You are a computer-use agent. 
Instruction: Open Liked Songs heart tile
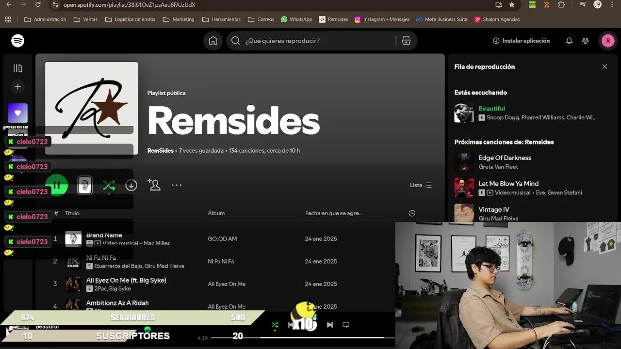tap(18, 113)
